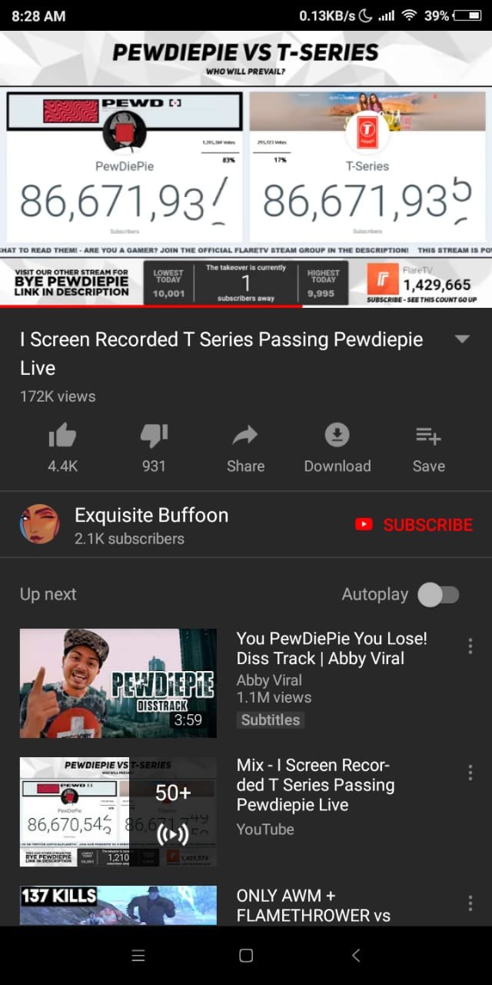Screen dimensions: 492x985
Task: Subscribe to the Exquisite Buffoon channel
Action: (x=414, y=525)
